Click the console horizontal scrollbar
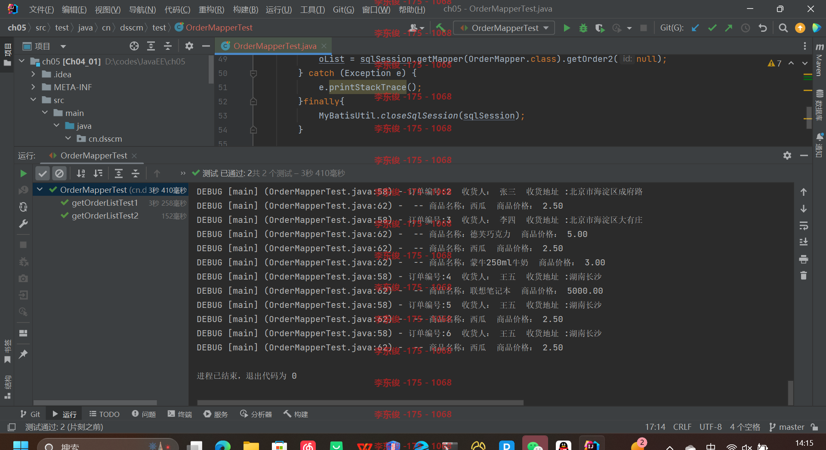 [360, 403]
